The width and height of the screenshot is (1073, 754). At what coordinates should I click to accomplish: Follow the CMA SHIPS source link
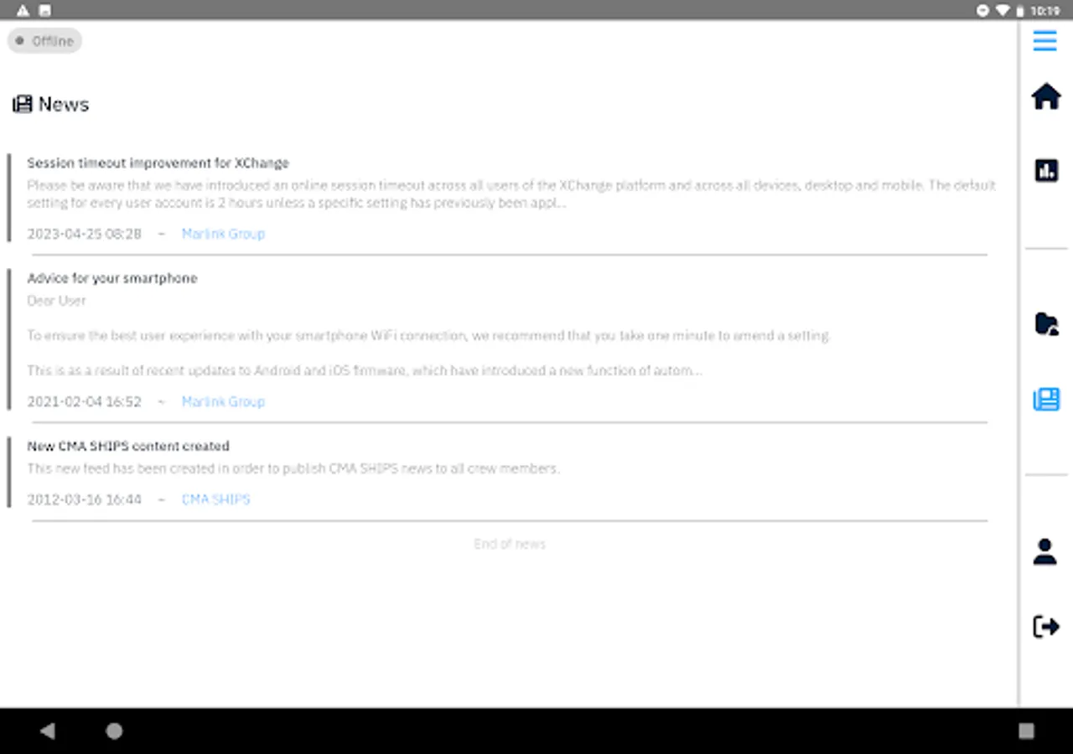pyautogui.click(x=215, y=499)
